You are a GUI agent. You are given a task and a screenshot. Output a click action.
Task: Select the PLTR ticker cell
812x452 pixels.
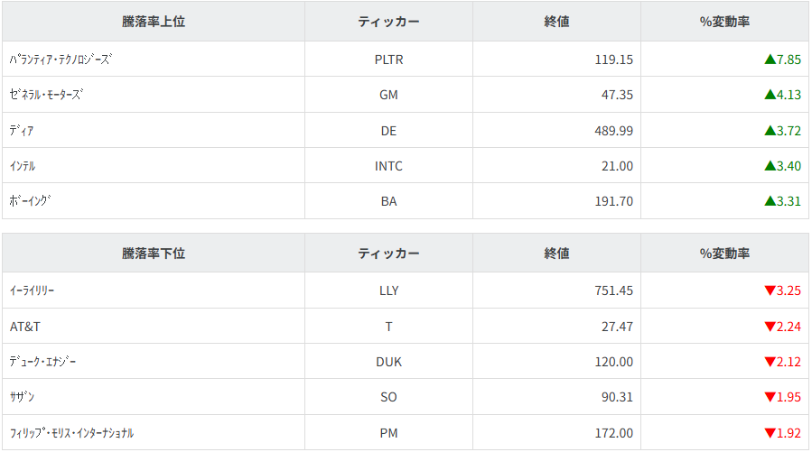tap(388, 60)
